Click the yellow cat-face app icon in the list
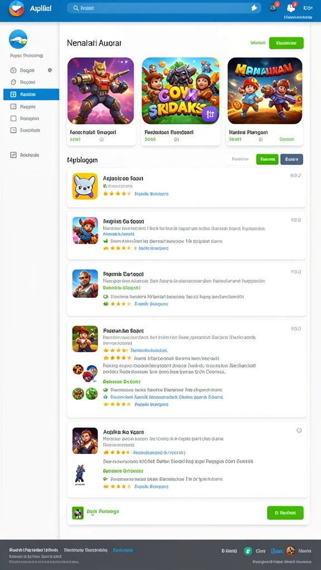Viewport: 321px width, 570px height. point(85,186)
